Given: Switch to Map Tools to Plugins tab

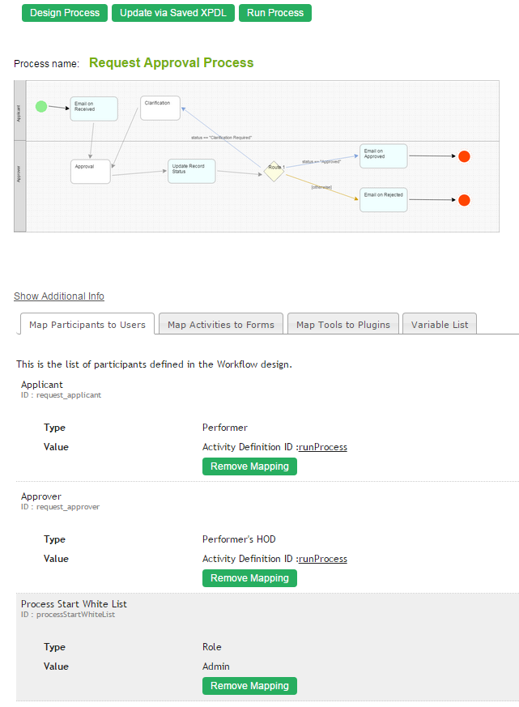Looking at the screenshot, I should pos(343,325).
